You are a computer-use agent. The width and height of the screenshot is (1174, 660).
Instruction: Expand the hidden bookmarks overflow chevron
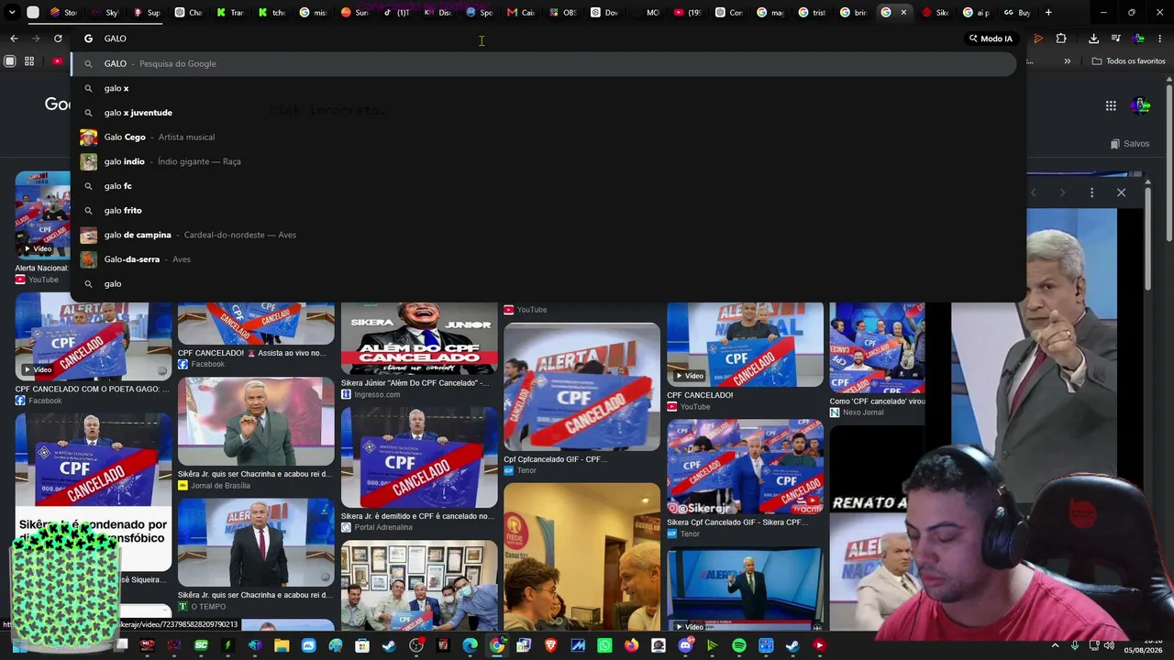(1067, 61)
